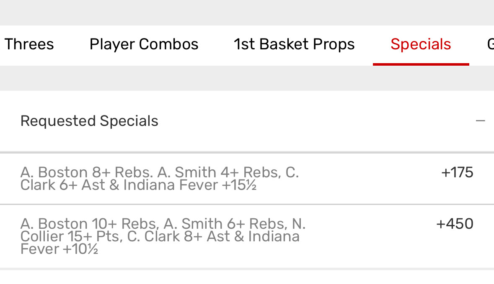The height and width of the screenshot is (284, 494).
Task: Switch to 1st Basket Props tab
Action: tap(294, 44)
